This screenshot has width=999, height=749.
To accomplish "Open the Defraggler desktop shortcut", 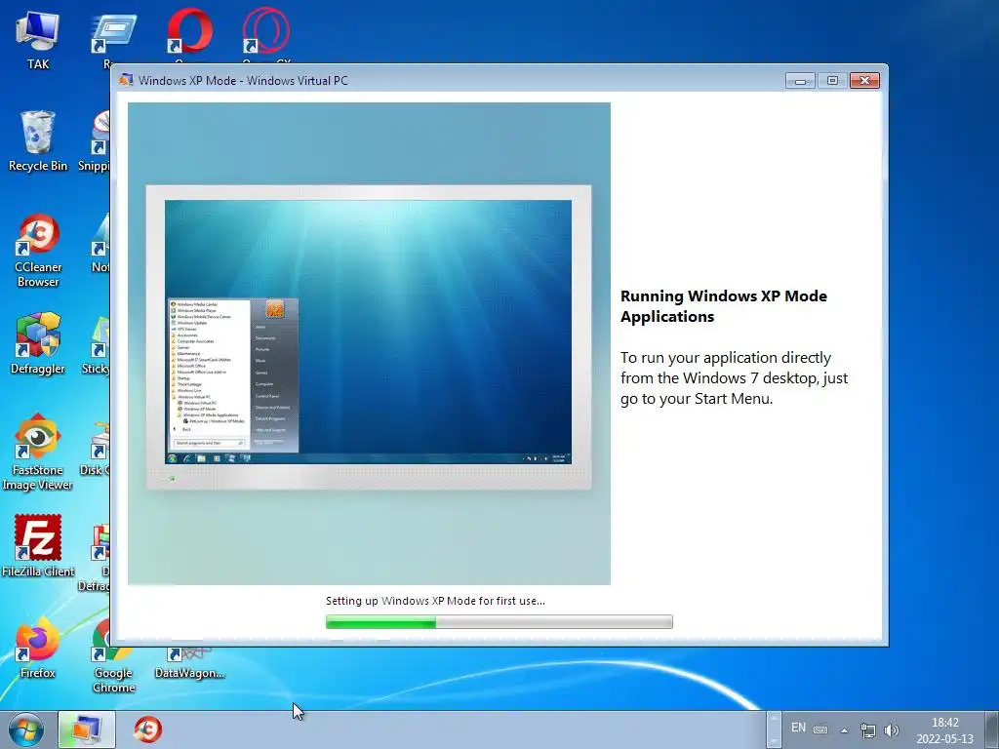I will coord(38,342).
